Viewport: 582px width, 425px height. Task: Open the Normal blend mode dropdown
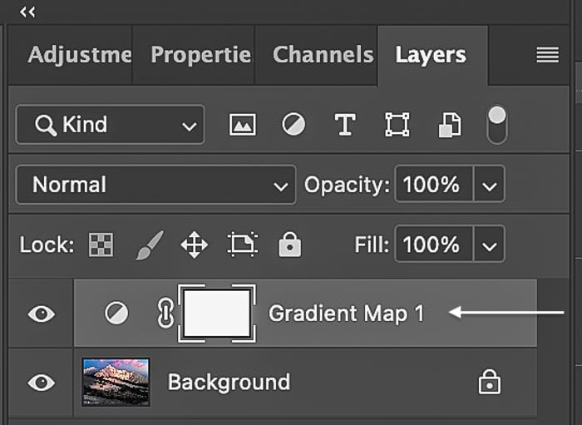156,185
